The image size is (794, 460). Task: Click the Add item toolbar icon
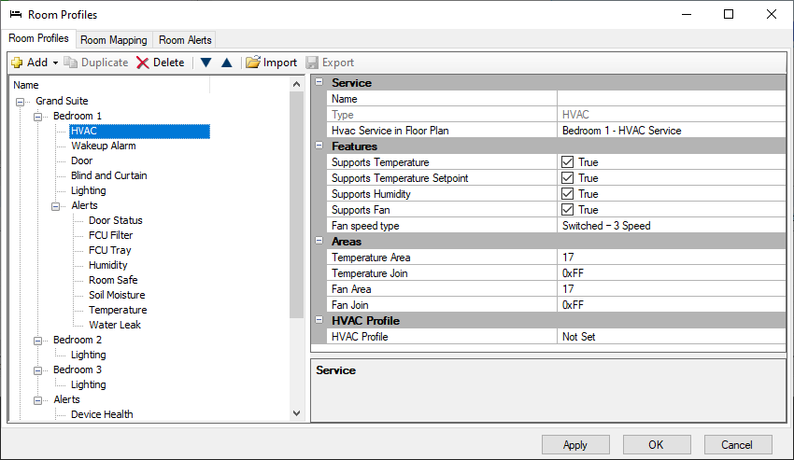pyautogui.click(x=17, y=63)
